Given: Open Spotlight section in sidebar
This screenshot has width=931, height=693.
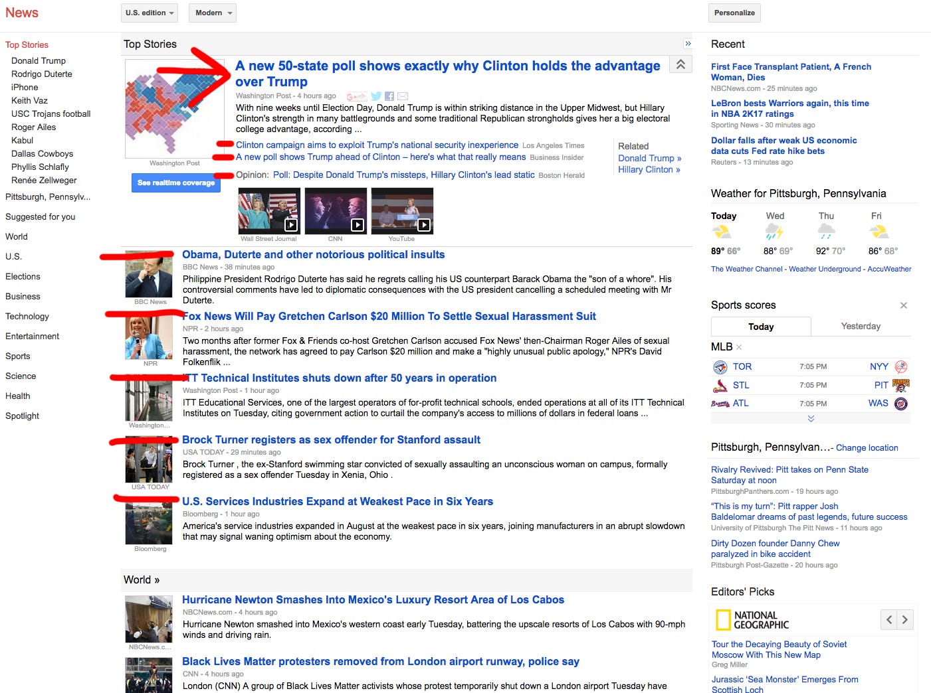Looking at the screenshot, I should [22, 416].
